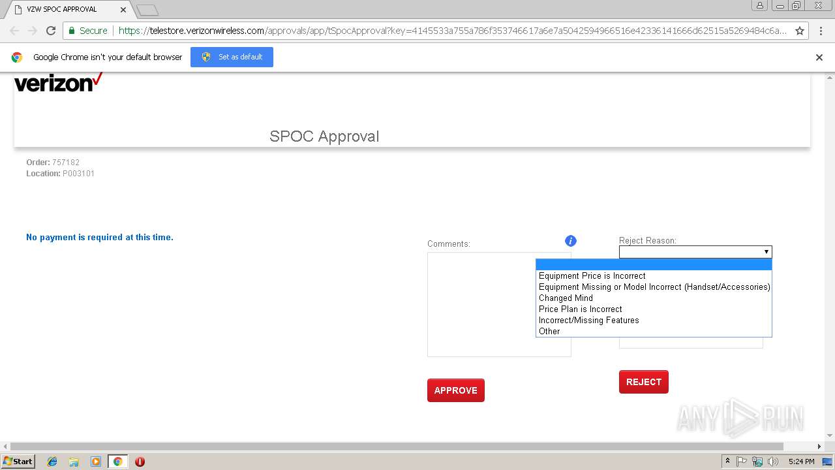Click 'No payment is required at this time.' text
Screen dimensions: 835x470
(x=100, y=238)
